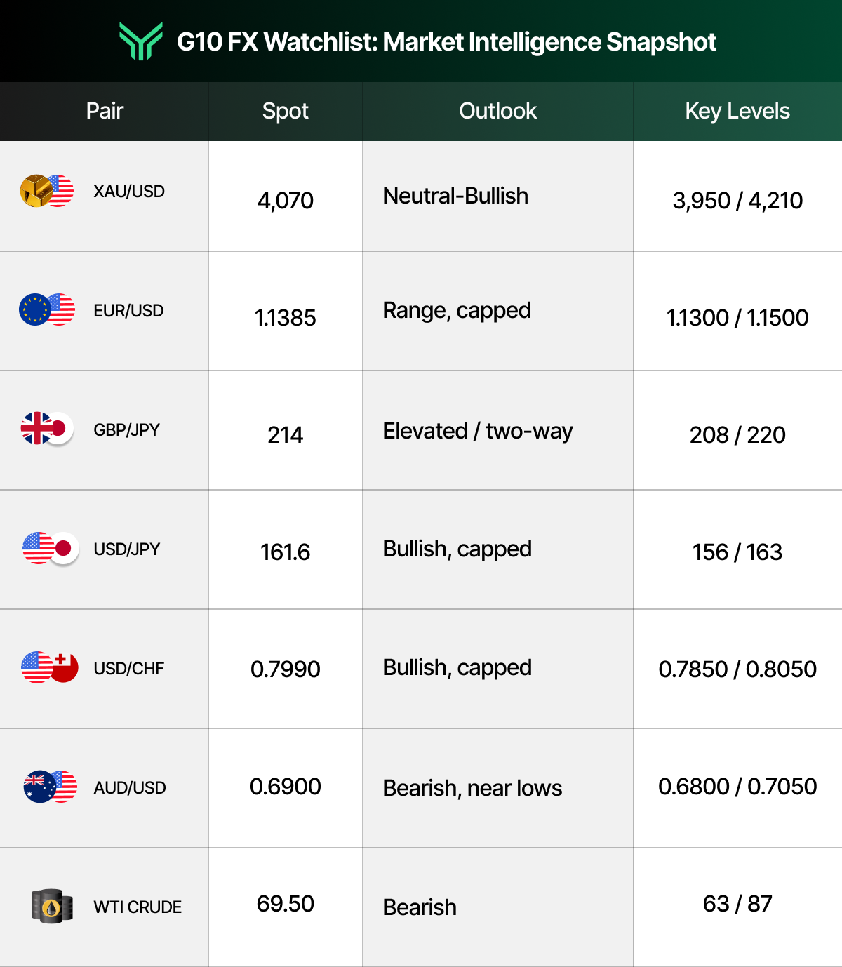Screen dimensions: 842x967
Task: Click the Pair column header
Action: click(105, 111)
